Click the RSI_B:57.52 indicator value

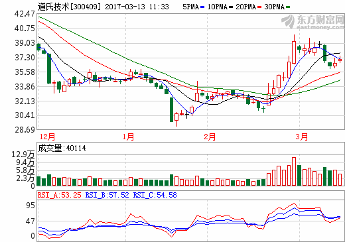(107, 195)
